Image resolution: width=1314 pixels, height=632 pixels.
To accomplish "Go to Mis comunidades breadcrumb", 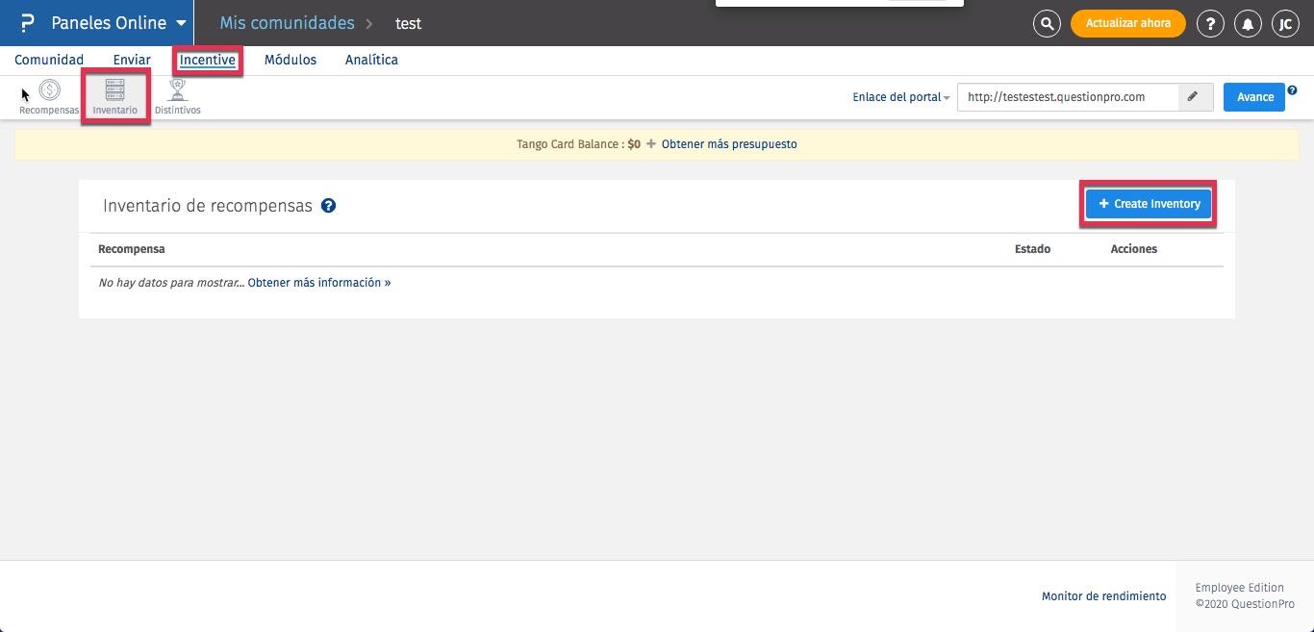I will tap(287, 23).
